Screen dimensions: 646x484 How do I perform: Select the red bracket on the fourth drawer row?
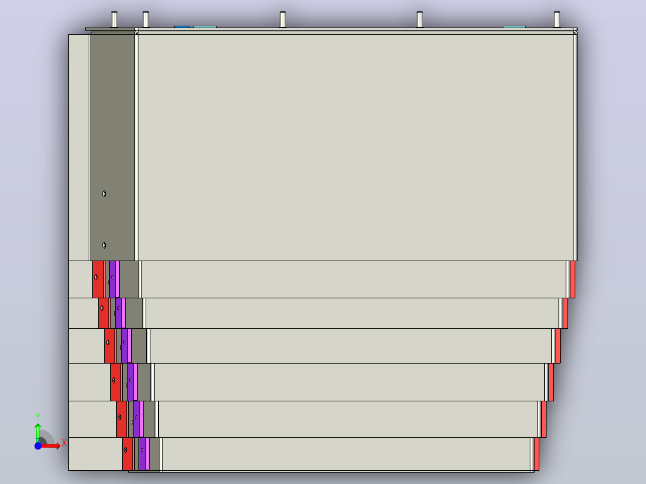(116, 382)
